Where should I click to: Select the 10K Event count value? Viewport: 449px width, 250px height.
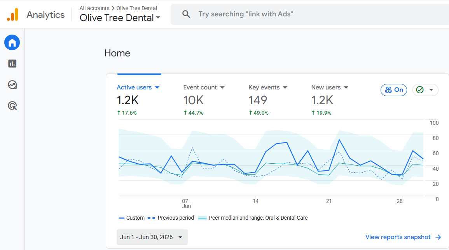(194, 100)
